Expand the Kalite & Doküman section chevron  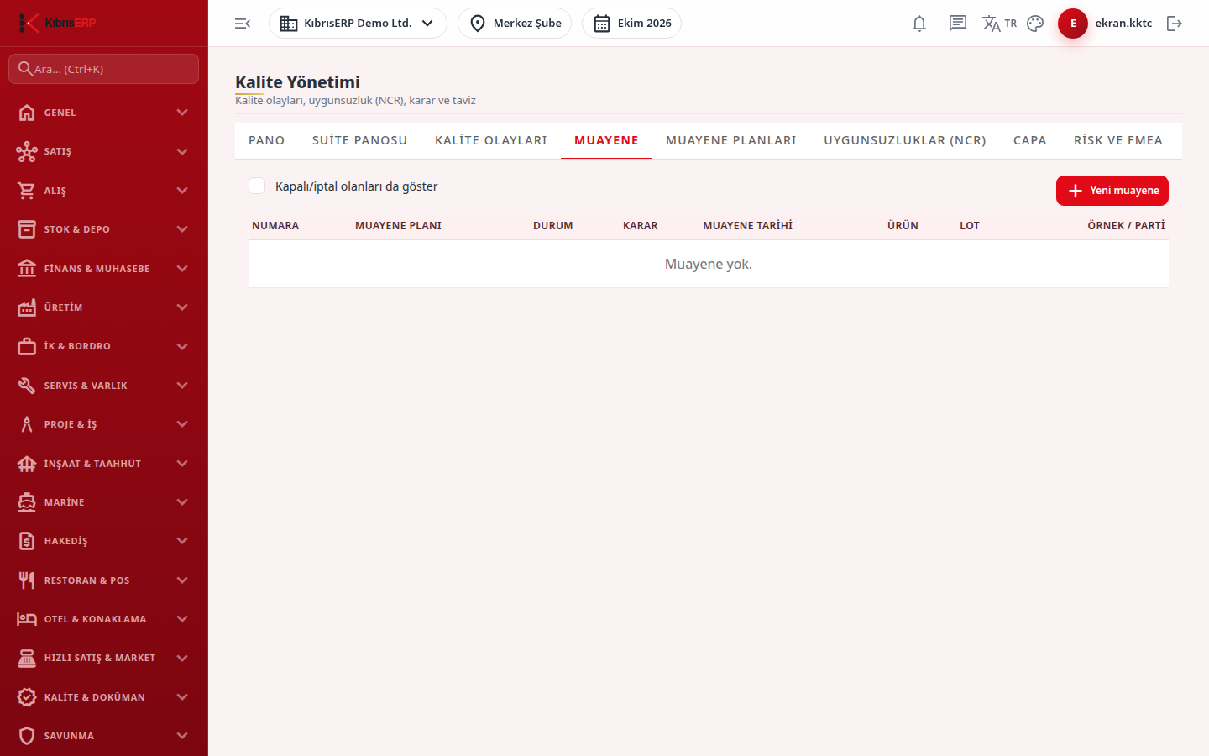(x=182, y=697)
